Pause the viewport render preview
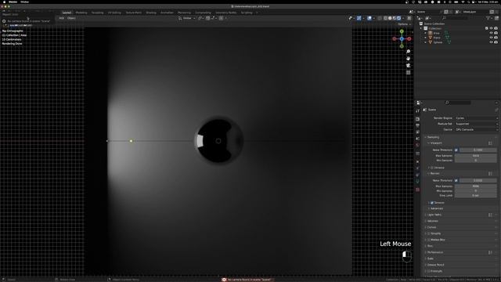Screen dimensions: 501x282 pos(409,18)
